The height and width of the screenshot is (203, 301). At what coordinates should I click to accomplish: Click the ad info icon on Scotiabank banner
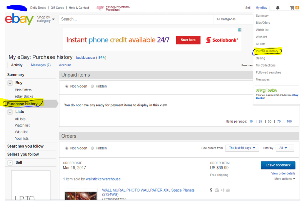239,30
